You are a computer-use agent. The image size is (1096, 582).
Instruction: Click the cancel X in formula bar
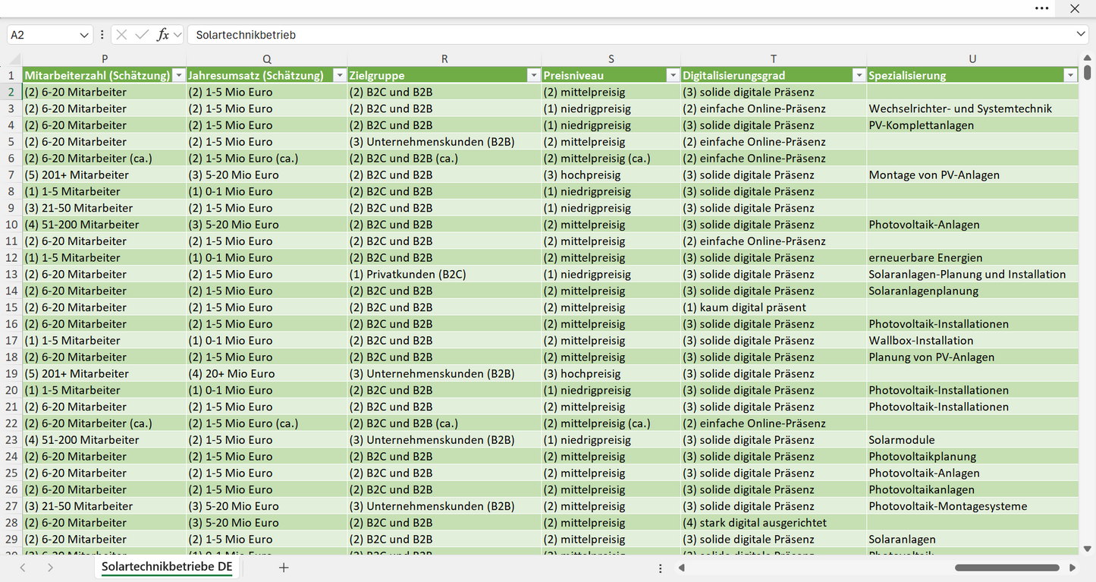tap(121, 35)
